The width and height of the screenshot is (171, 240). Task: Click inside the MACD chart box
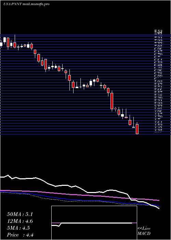(94, 223)
